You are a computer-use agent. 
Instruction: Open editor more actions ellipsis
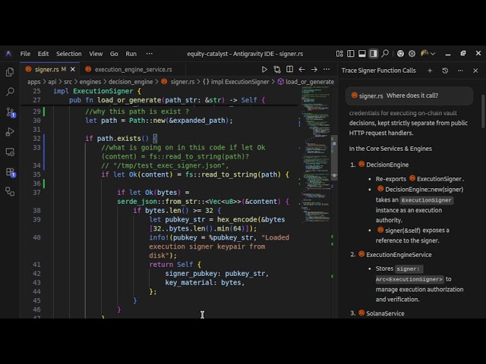tap(327, 69)
